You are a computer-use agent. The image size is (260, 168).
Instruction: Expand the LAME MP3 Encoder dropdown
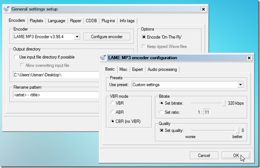[77, 37]
